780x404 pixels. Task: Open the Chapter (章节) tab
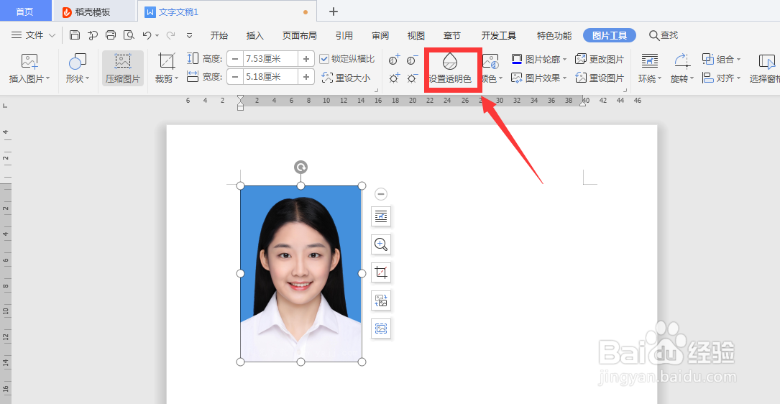(x=451, y=35)
